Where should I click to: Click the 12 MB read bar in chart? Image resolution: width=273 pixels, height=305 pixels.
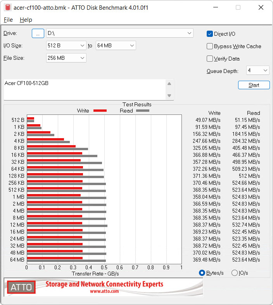coord(67,226)
